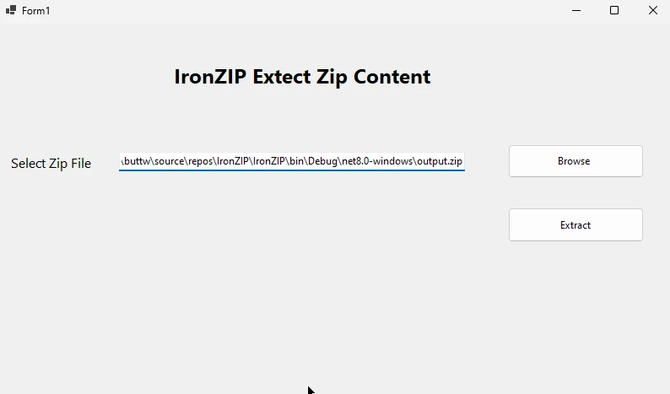Close the Form1 window

point(652,10)
